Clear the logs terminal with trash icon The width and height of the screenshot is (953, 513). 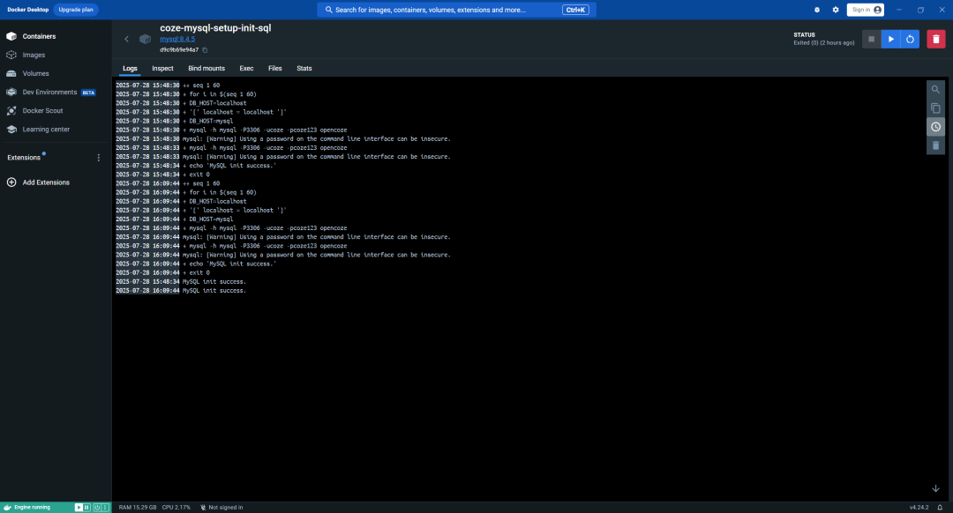[935, 145]
